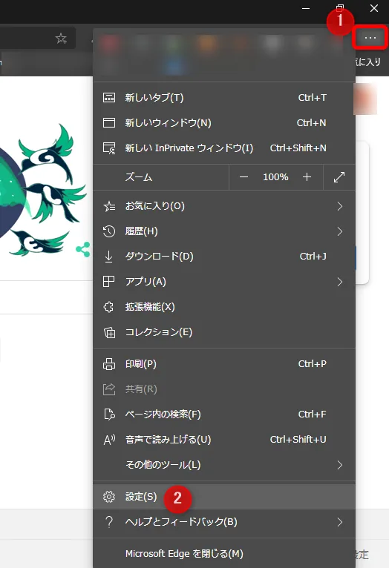Select 新しい InPrivate ウィンドウ(I) menu item
The image size is (389, 568).
pyautogui.click(x=224, y=148)
